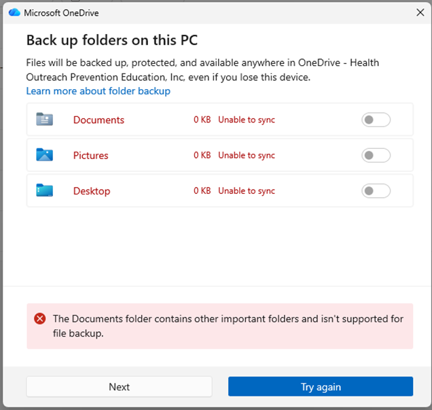432x410 pixels.
Task: Click the Documents folder icon
Action: (x=45, y=120)
